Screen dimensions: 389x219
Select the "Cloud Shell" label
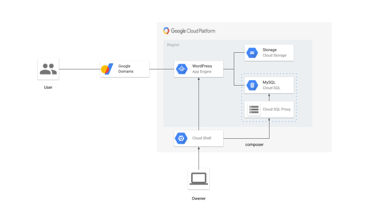[x=202, y=138]
